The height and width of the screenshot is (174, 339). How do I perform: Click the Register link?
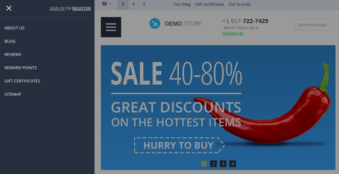click(x=81, y=9)
